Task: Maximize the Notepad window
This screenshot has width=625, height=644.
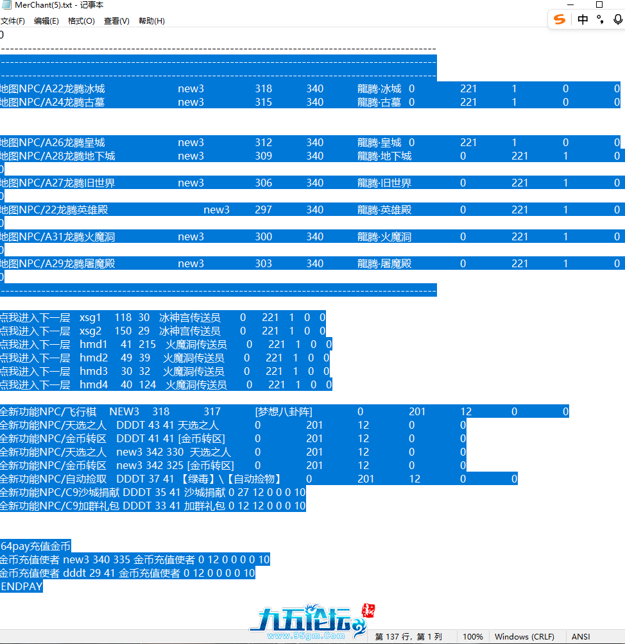Action: 599,5
